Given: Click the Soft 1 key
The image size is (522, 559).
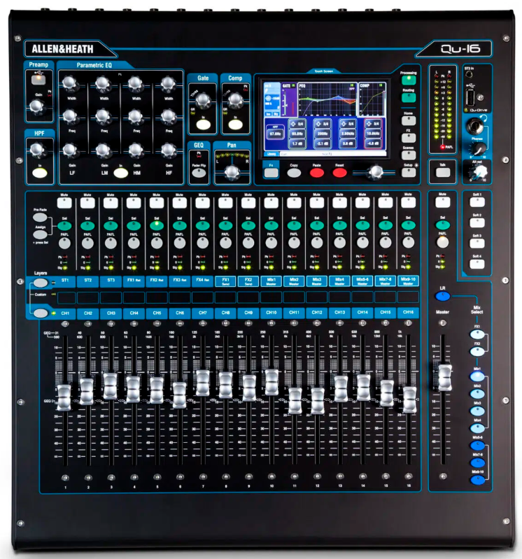Looking at the screenshot, I should coord(477,202).
